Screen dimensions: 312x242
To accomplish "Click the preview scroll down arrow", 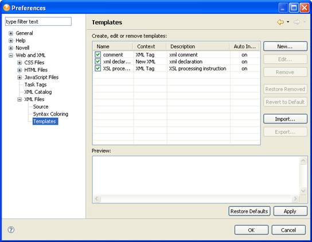I will [x=303, y=191].
